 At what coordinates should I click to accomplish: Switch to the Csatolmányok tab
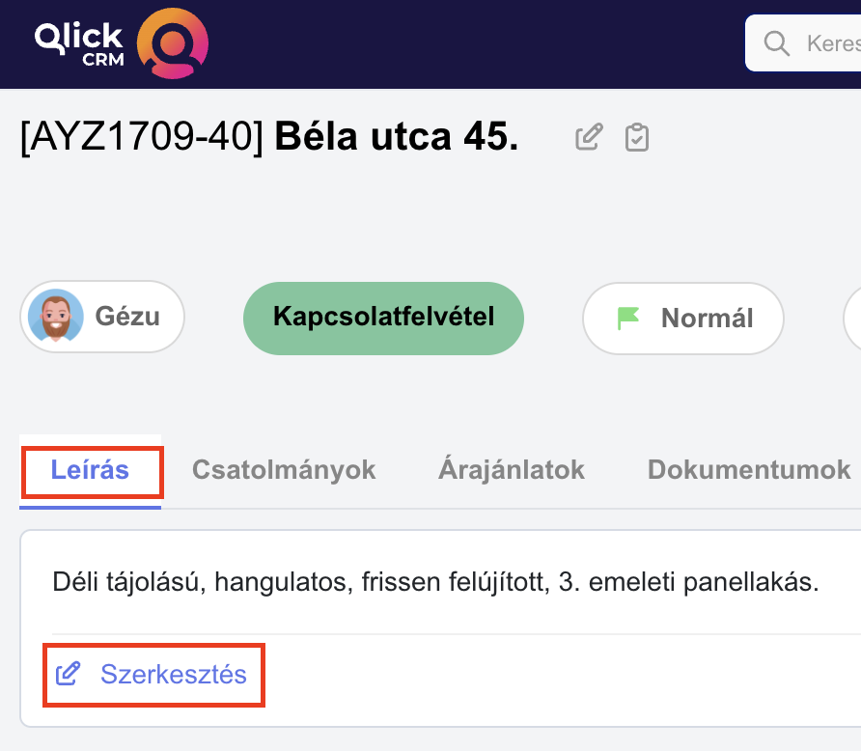[x=284, y=470]
